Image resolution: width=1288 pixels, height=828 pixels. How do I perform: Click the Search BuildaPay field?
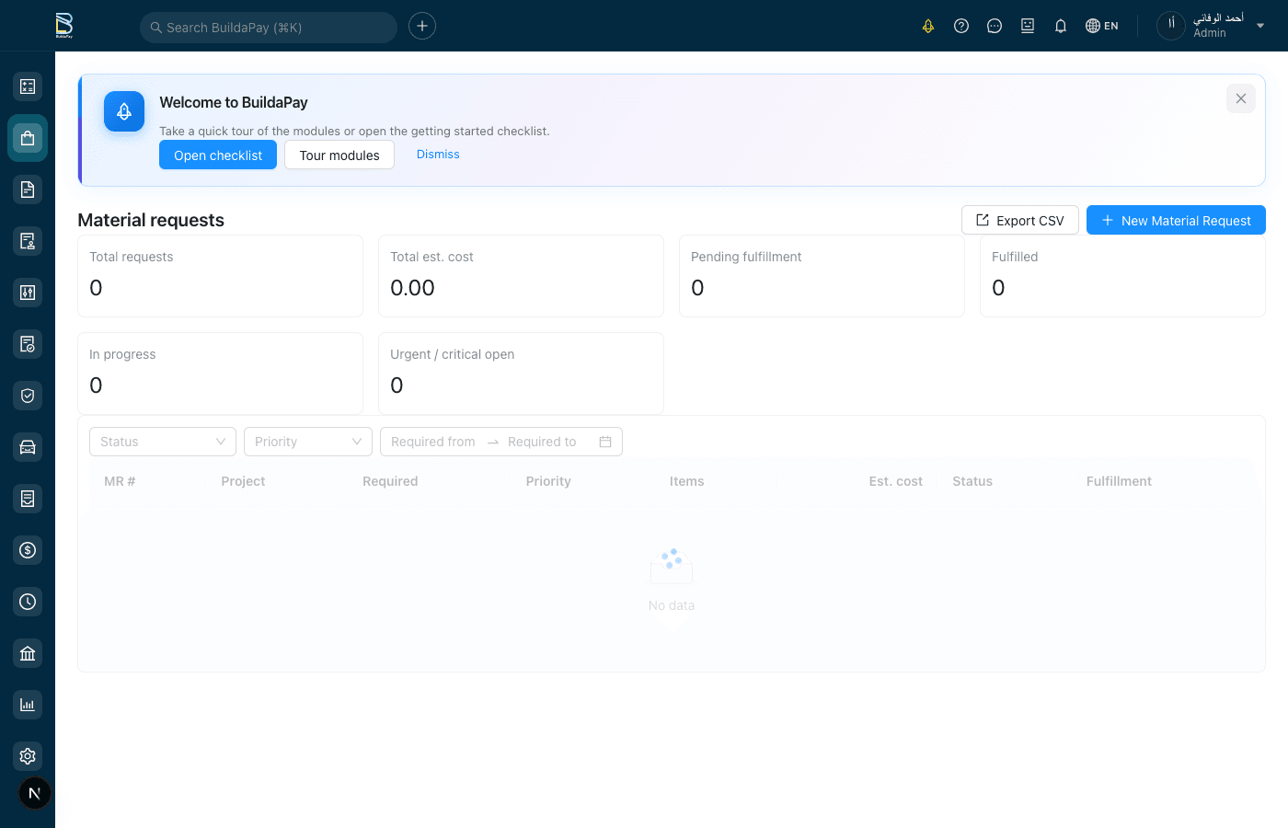click(x=269, y=28)
